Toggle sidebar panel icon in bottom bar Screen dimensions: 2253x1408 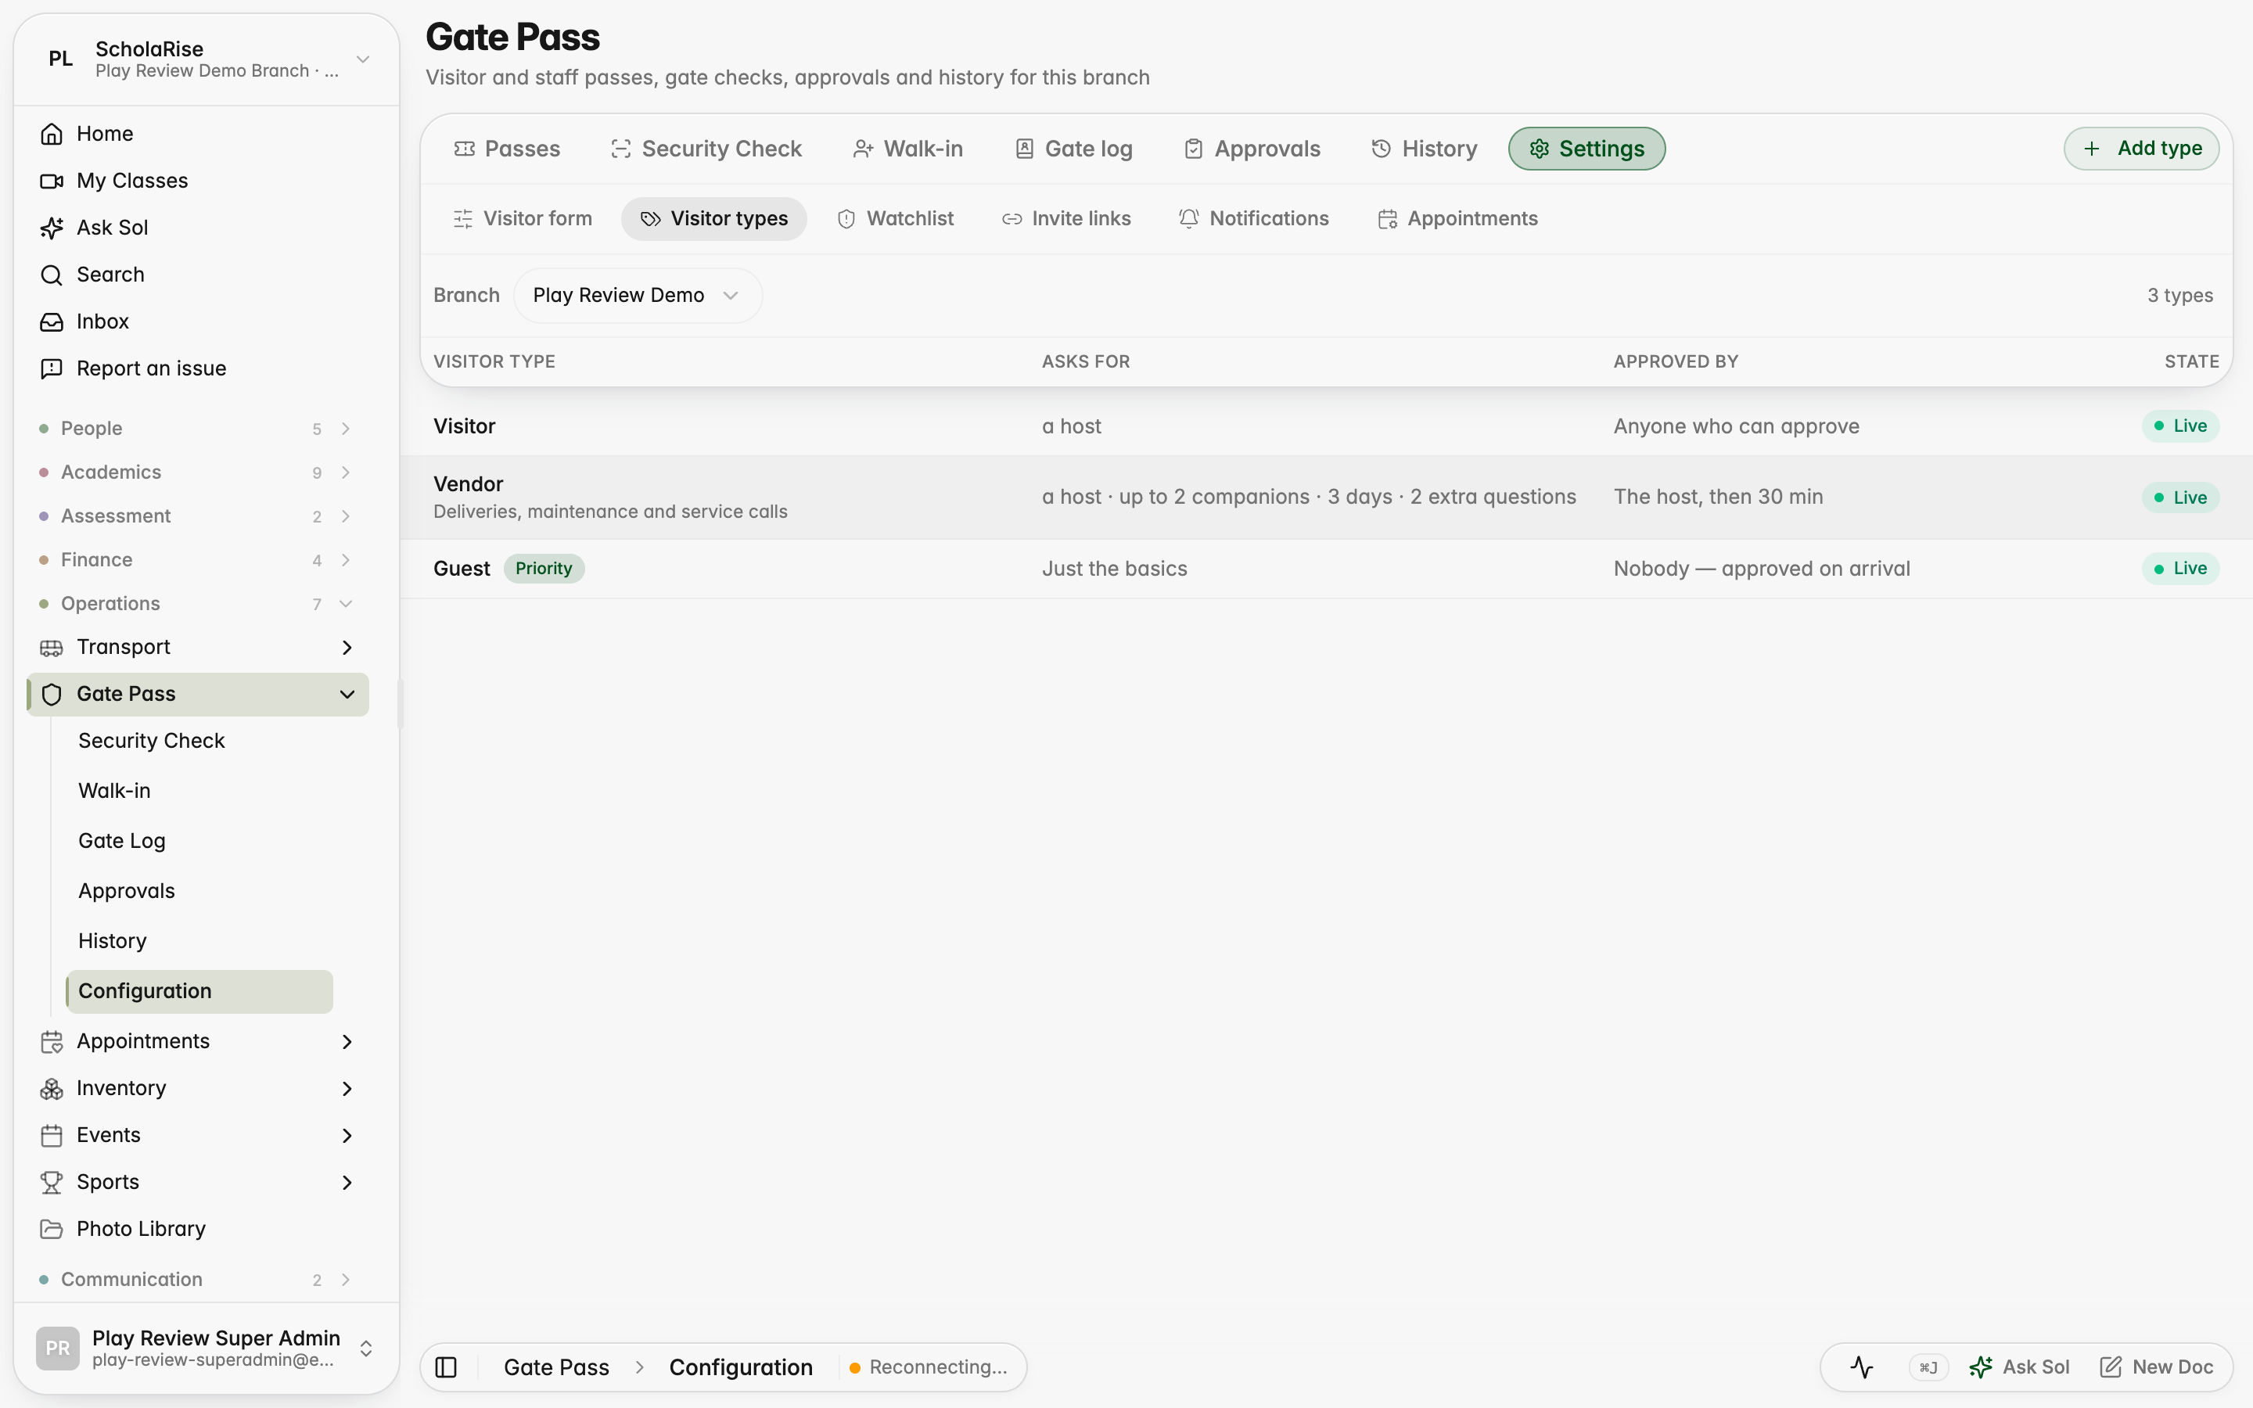pyautogui.click(x=446, y=1367)
